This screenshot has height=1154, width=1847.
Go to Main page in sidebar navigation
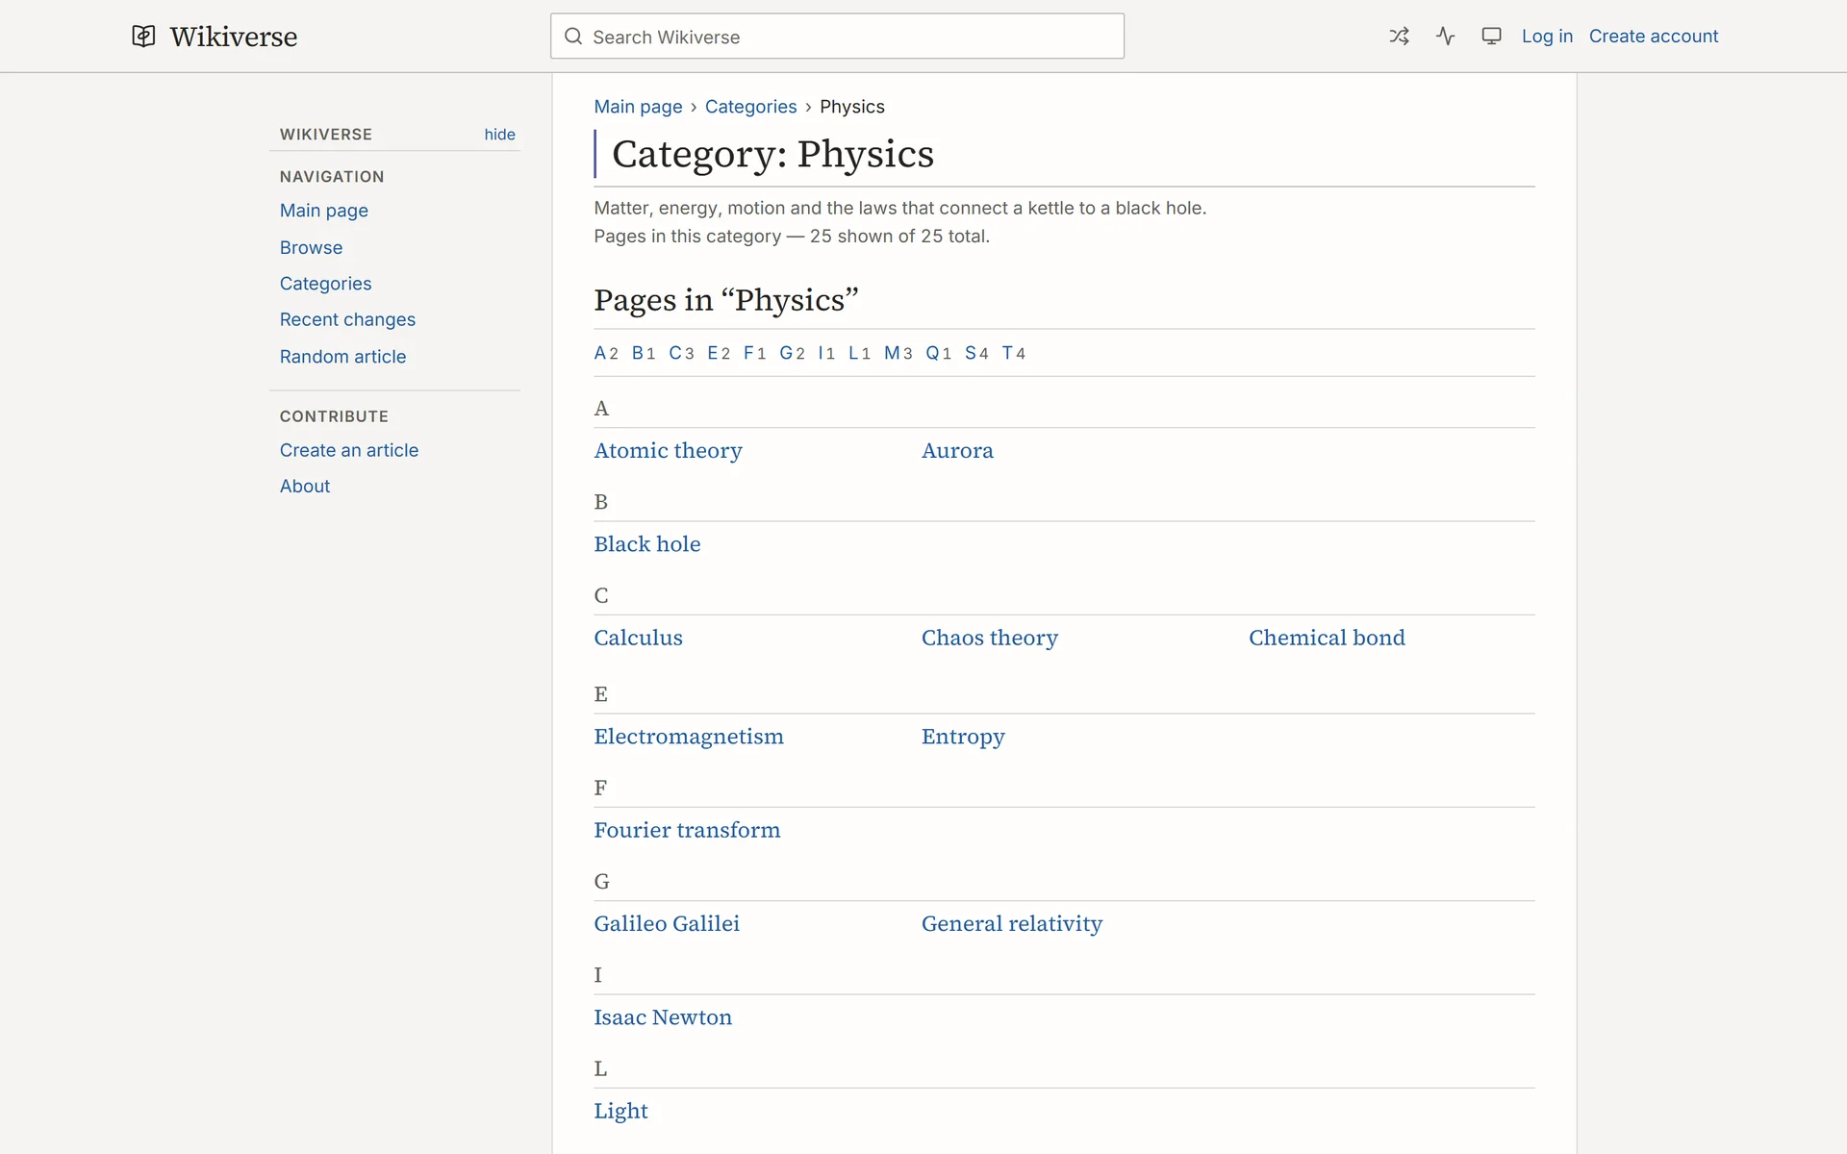click(324, 211)
